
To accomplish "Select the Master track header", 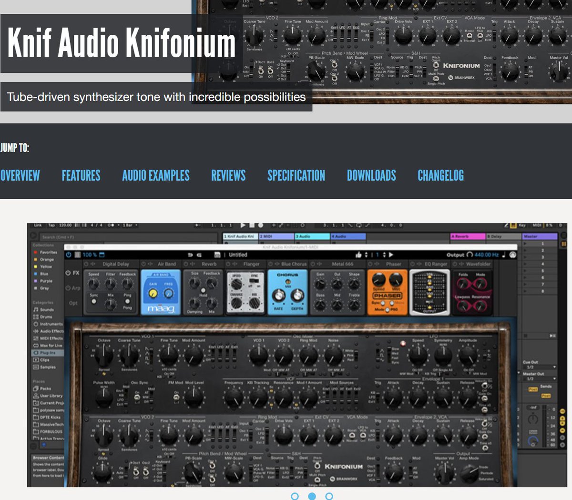I will click(x=540, y=236).
